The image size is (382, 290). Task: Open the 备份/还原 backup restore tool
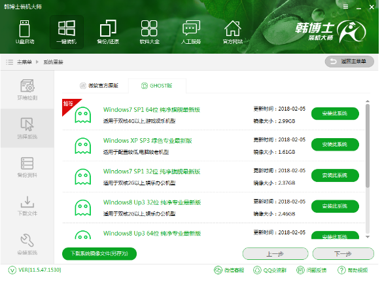tap(108, 31)
